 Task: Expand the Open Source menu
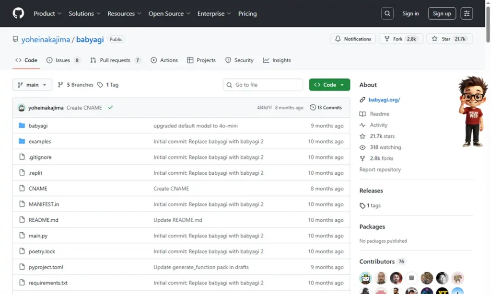tap(169, 13)
